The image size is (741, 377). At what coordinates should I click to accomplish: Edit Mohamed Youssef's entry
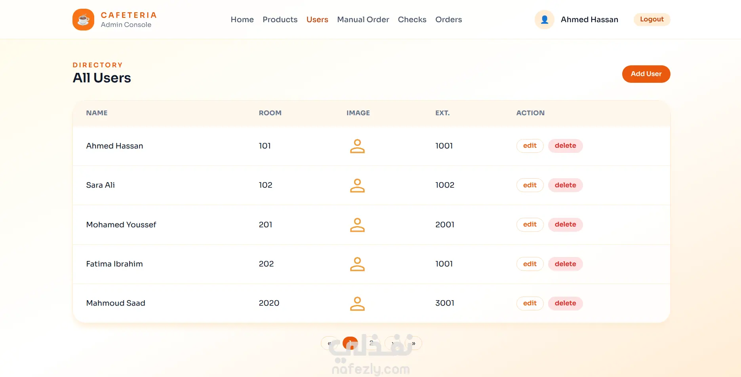click(530, 225)
